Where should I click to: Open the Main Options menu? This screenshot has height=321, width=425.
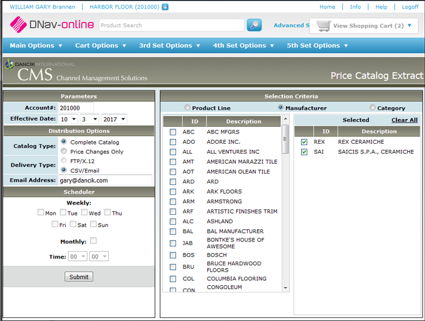[x=36, y=46]
